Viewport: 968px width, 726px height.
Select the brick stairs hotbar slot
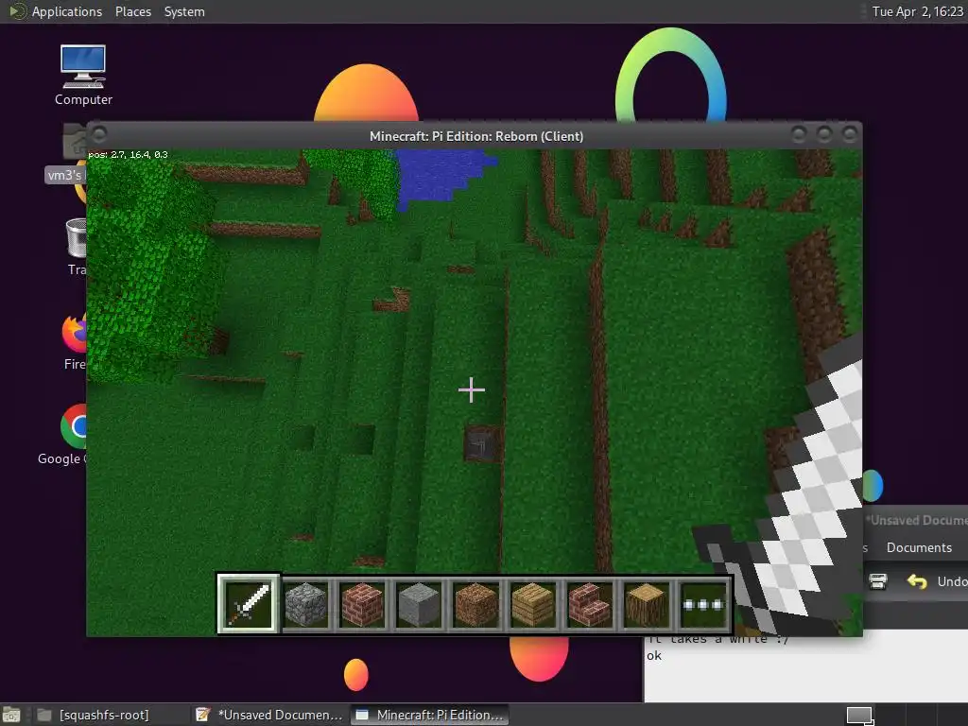point(590,604)
